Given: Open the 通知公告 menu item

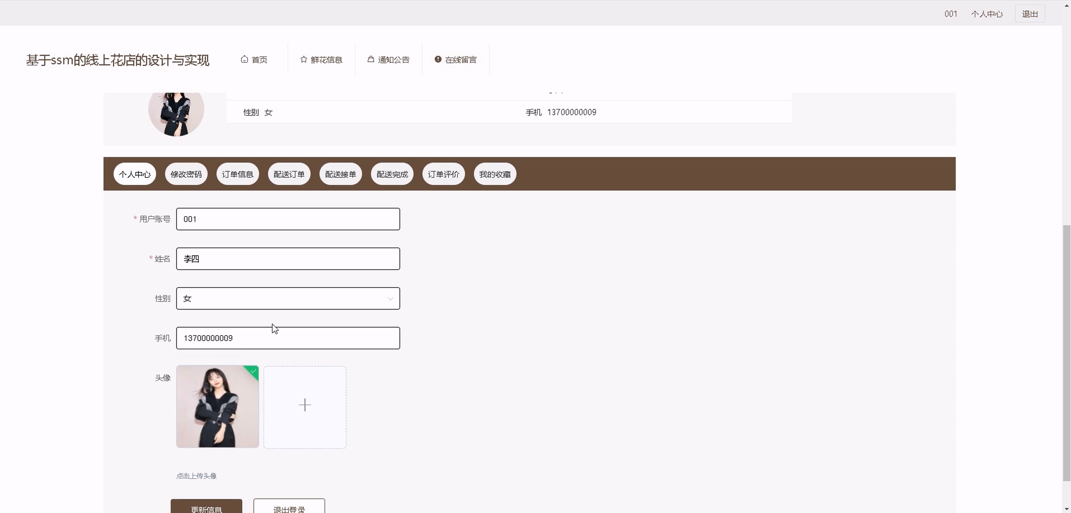Looking at the screenshot, I should [389, 60].
